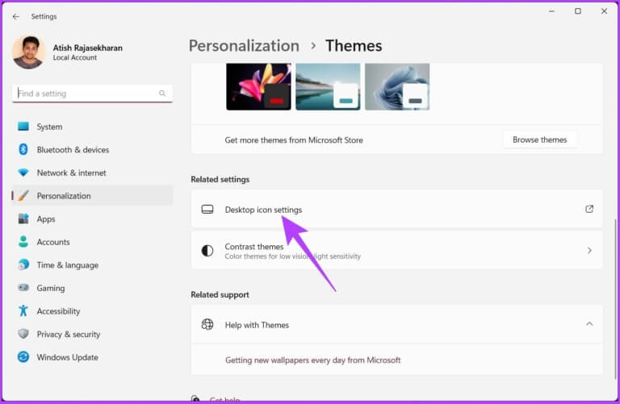
Task: Click the System monitor icon
Action: click(x=23, y=127)
